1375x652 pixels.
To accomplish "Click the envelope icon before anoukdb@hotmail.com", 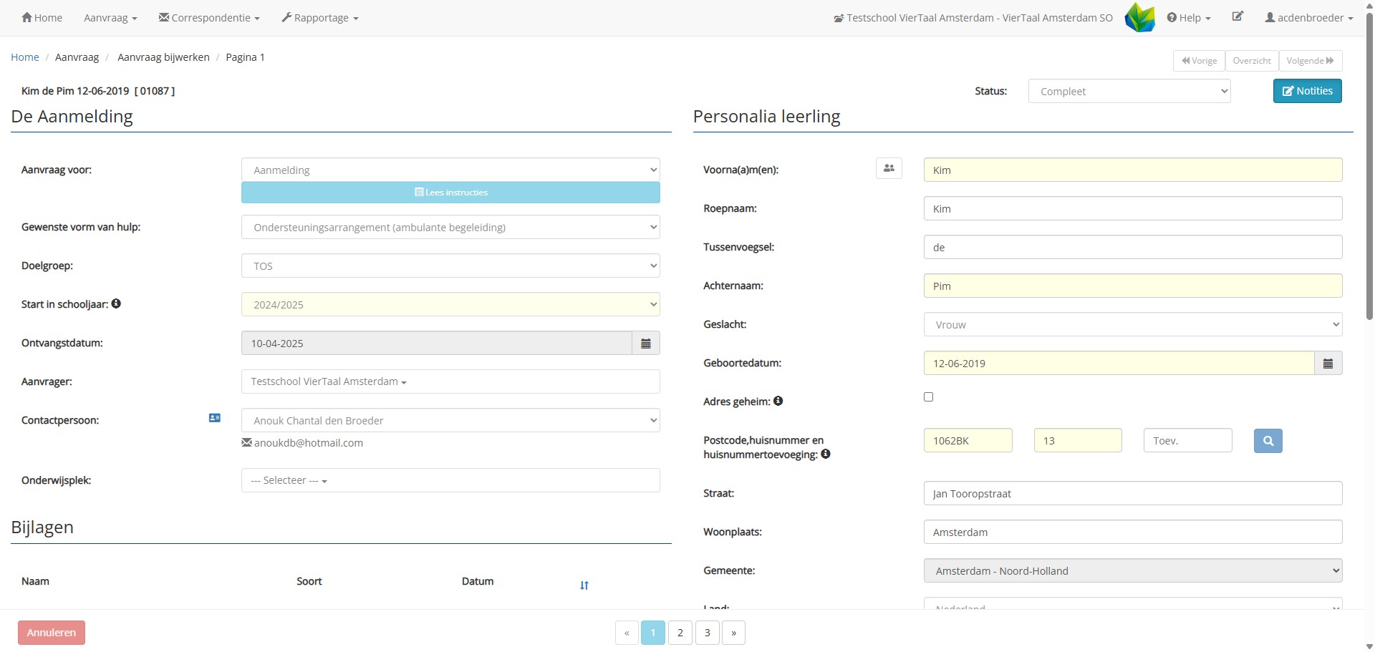I will pos(246,442).
